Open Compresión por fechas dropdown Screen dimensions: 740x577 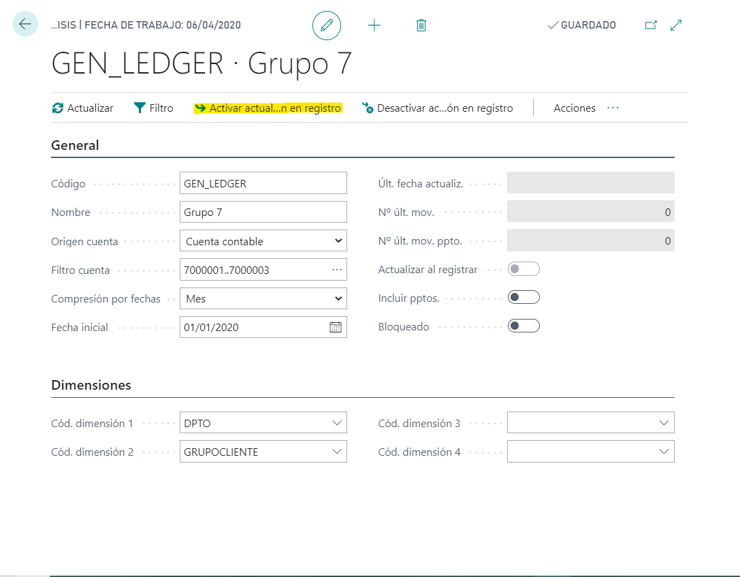[x=263, y=298]
